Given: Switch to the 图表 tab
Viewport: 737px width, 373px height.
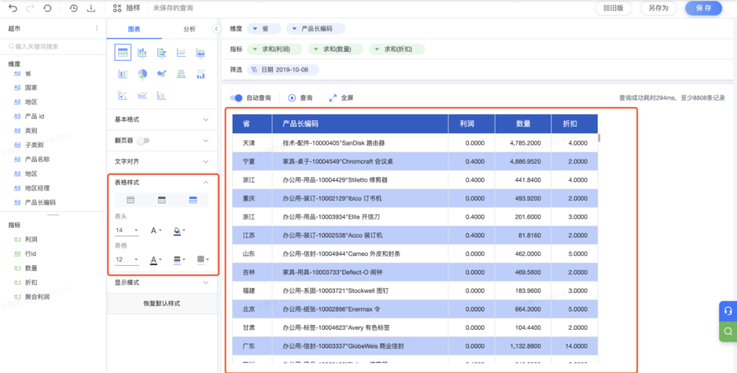Looking at the screenshot, I should coord(134,29).
